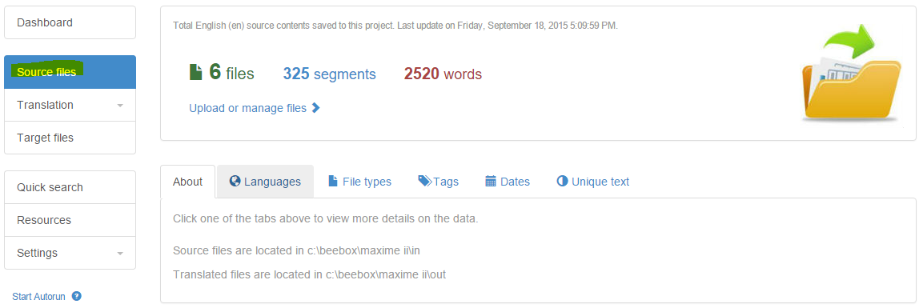
Task: Expand the Settings menu arrow
Action: (120, 254)
